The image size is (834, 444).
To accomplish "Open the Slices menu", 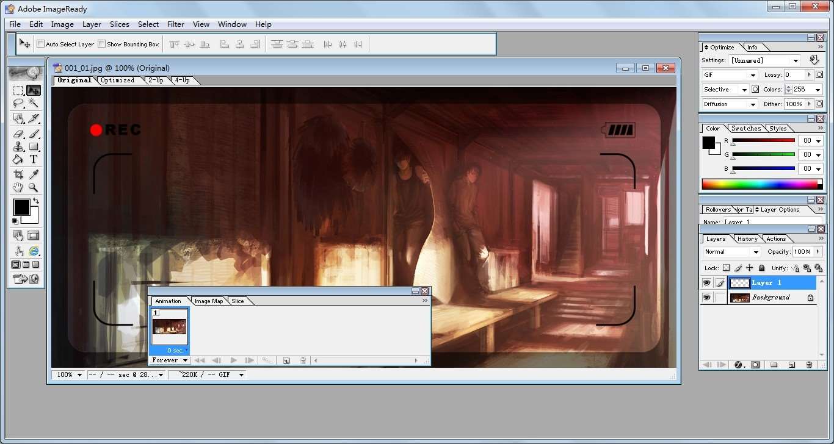I will pyautogui.click(x=120, y=24).
